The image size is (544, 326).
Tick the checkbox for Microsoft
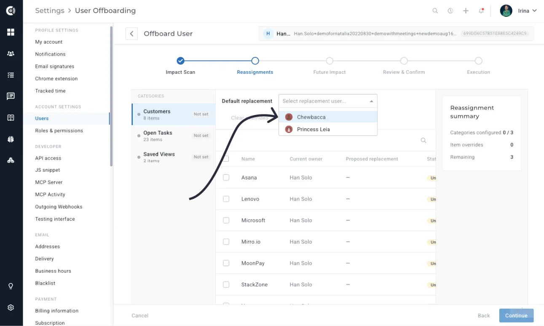(x=226, y=220)
